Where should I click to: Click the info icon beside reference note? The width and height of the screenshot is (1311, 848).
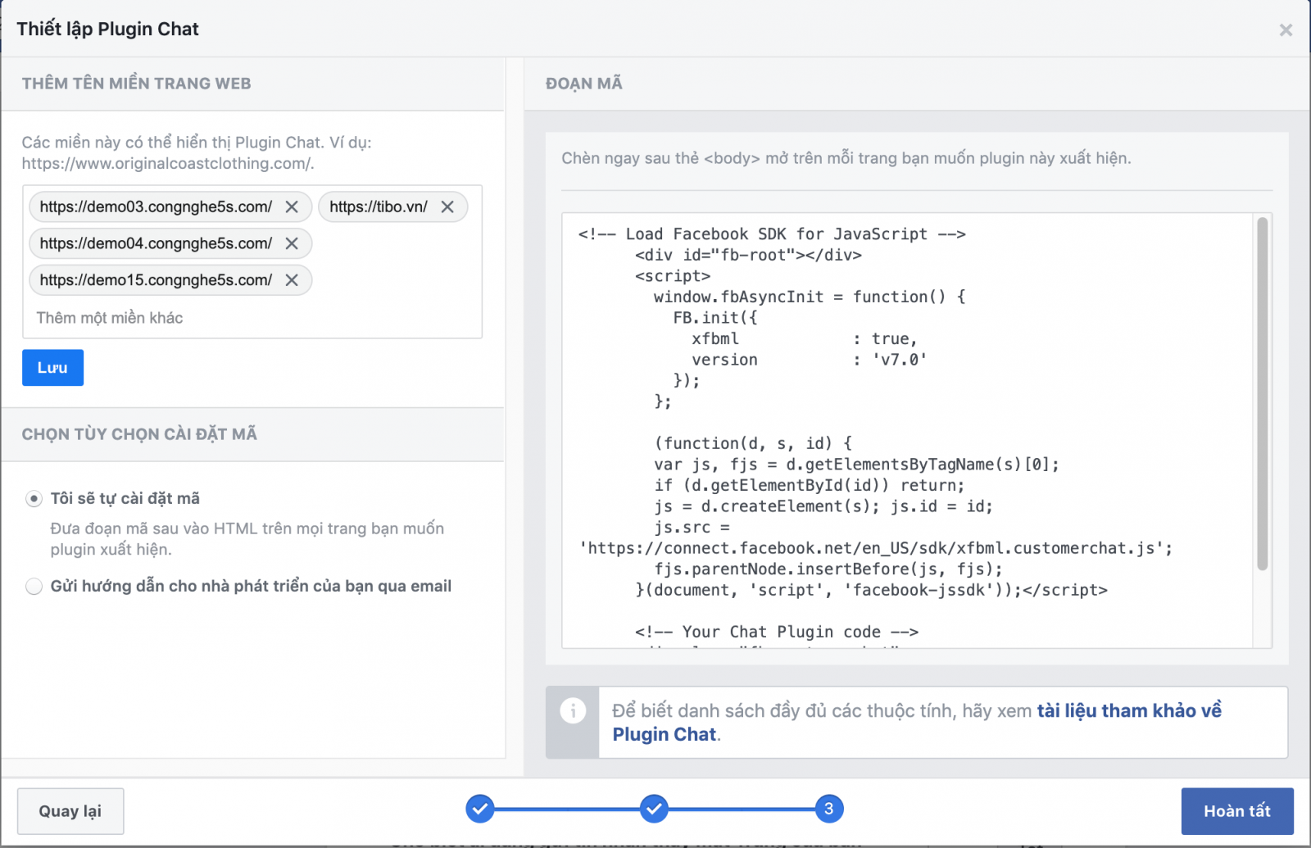point(573,710)
